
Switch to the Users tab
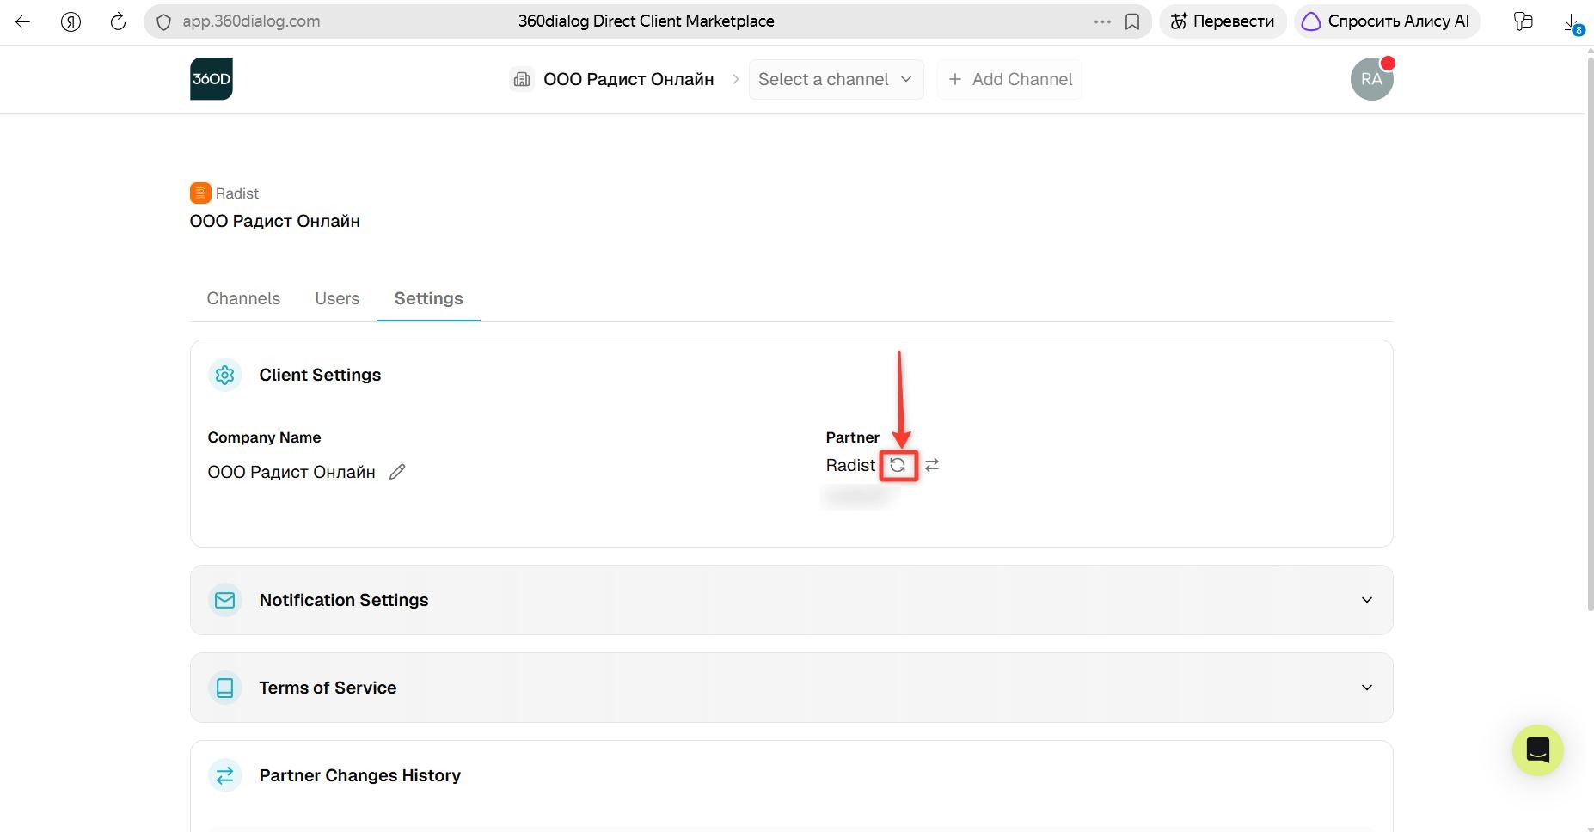(x=337, y=298)
